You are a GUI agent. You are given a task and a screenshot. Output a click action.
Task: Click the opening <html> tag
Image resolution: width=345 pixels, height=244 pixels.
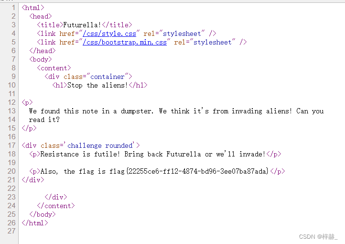point(33,8)
